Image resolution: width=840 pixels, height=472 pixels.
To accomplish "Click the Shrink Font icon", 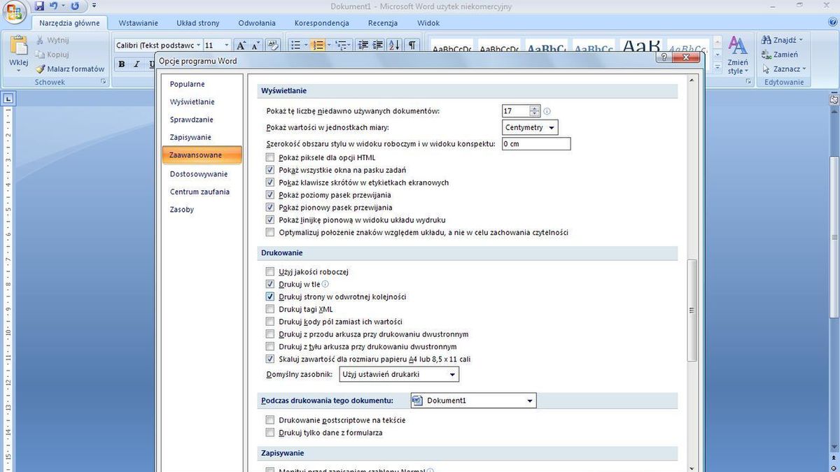I will [257, 45].
